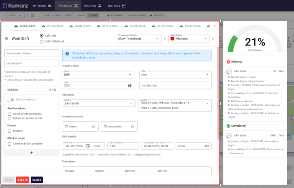294x188 pixels.
Task: Go to previous period with left chevron beside Today
Action: 4,15
